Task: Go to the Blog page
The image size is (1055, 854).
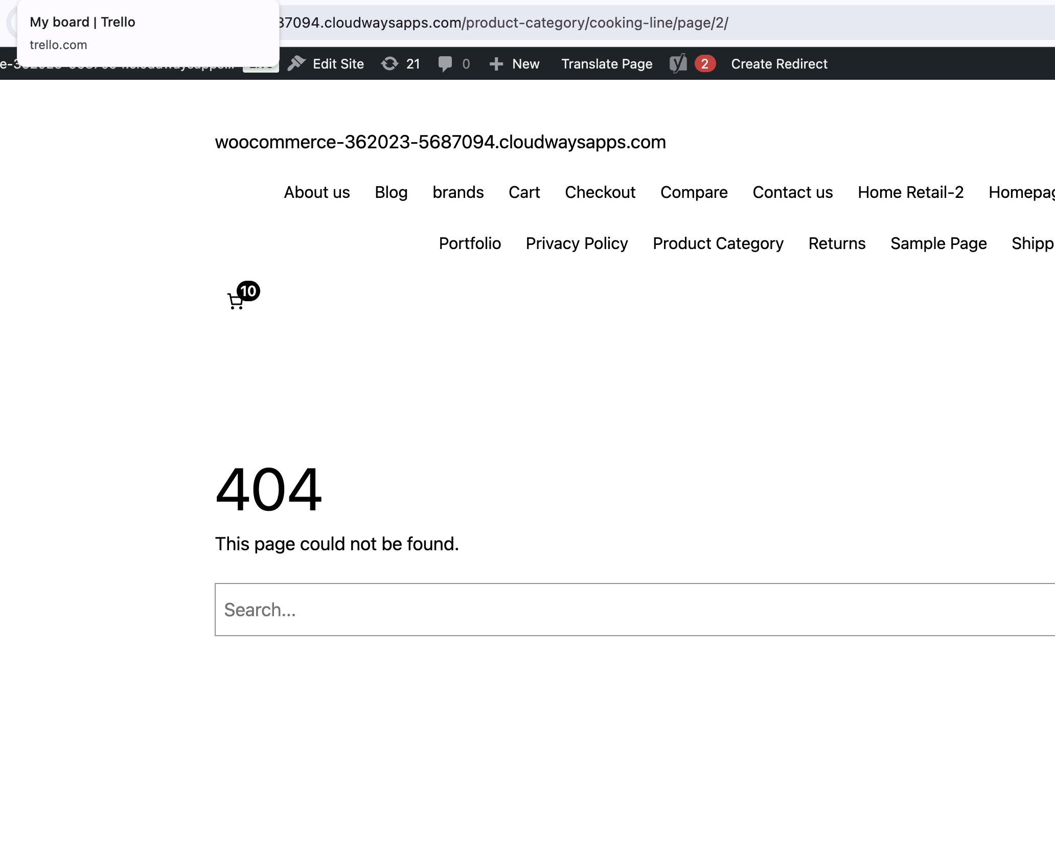Action: (391, 192)
